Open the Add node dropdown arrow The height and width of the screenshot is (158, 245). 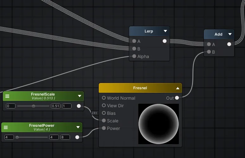click(x=230, y=34)
